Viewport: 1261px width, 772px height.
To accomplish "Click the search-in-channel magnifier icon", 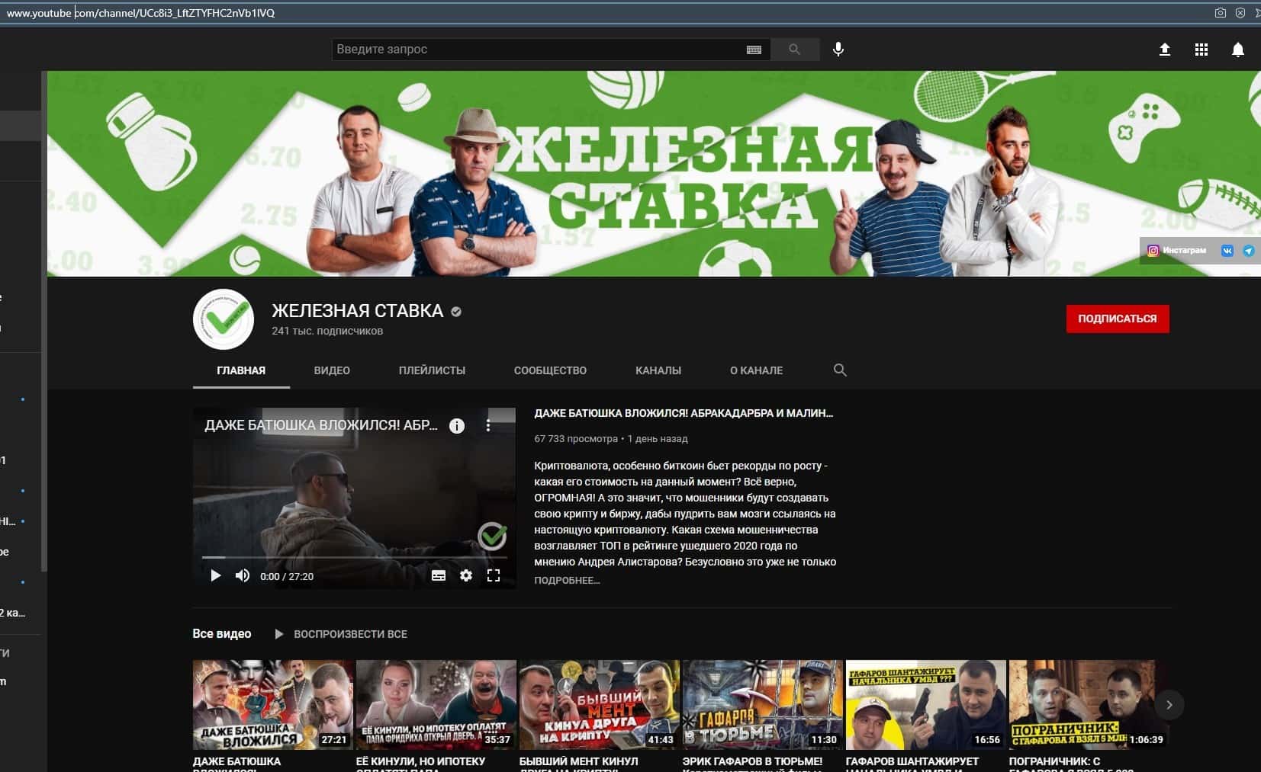I will click(840, 370).
